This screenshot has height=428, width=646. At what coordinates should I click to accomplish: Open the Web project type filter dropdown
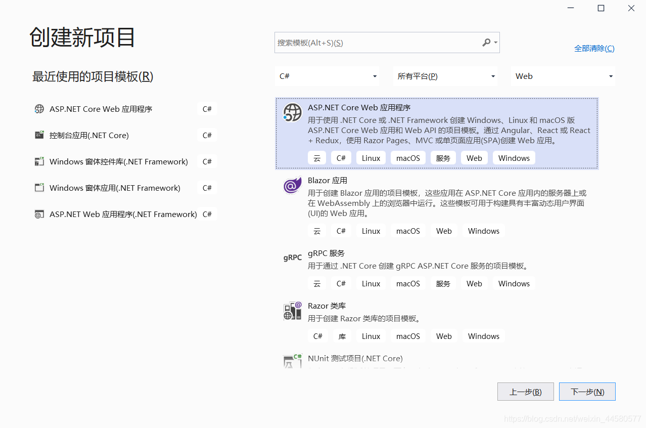[563, 76]
